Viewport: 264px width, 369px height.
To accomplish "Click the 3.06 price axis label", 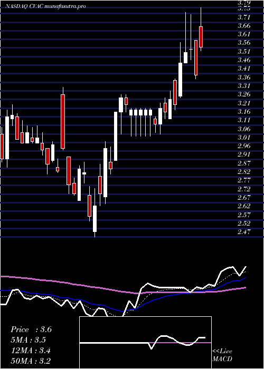I will (243, 129).
